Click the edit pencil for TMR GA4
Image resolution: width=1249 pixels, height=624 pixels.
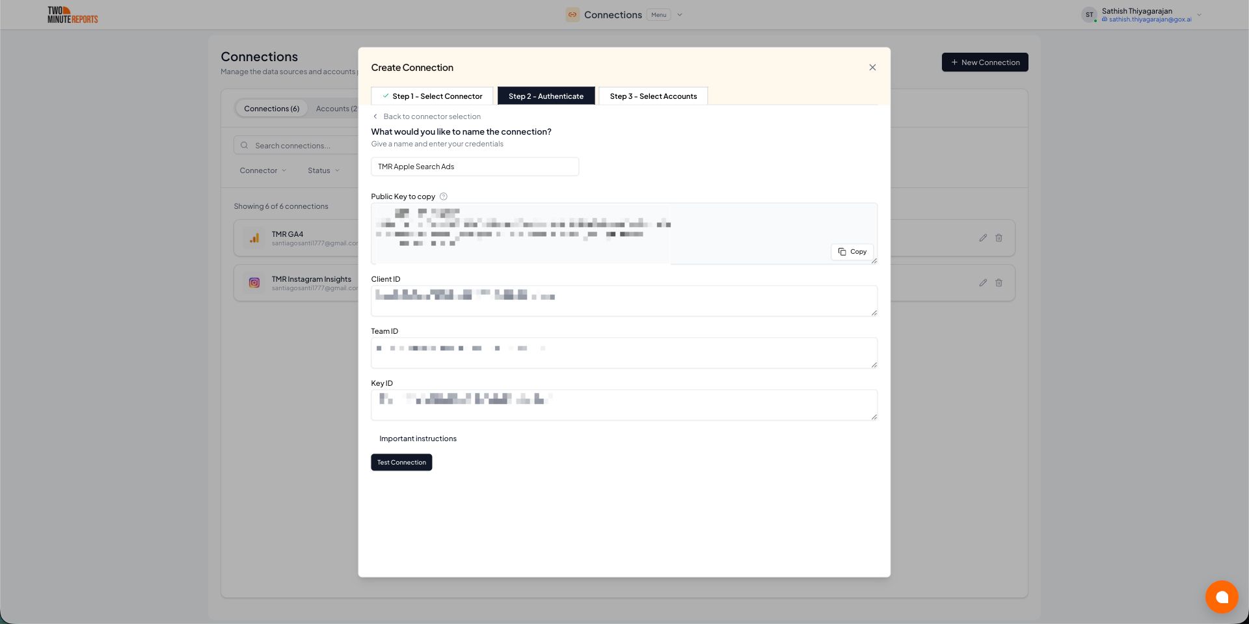[983, 238]
